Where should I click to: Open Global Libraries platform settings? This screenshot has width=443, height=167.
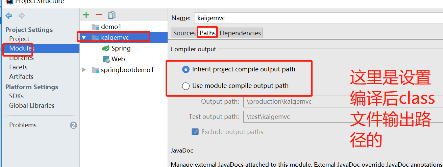[32, 105]
